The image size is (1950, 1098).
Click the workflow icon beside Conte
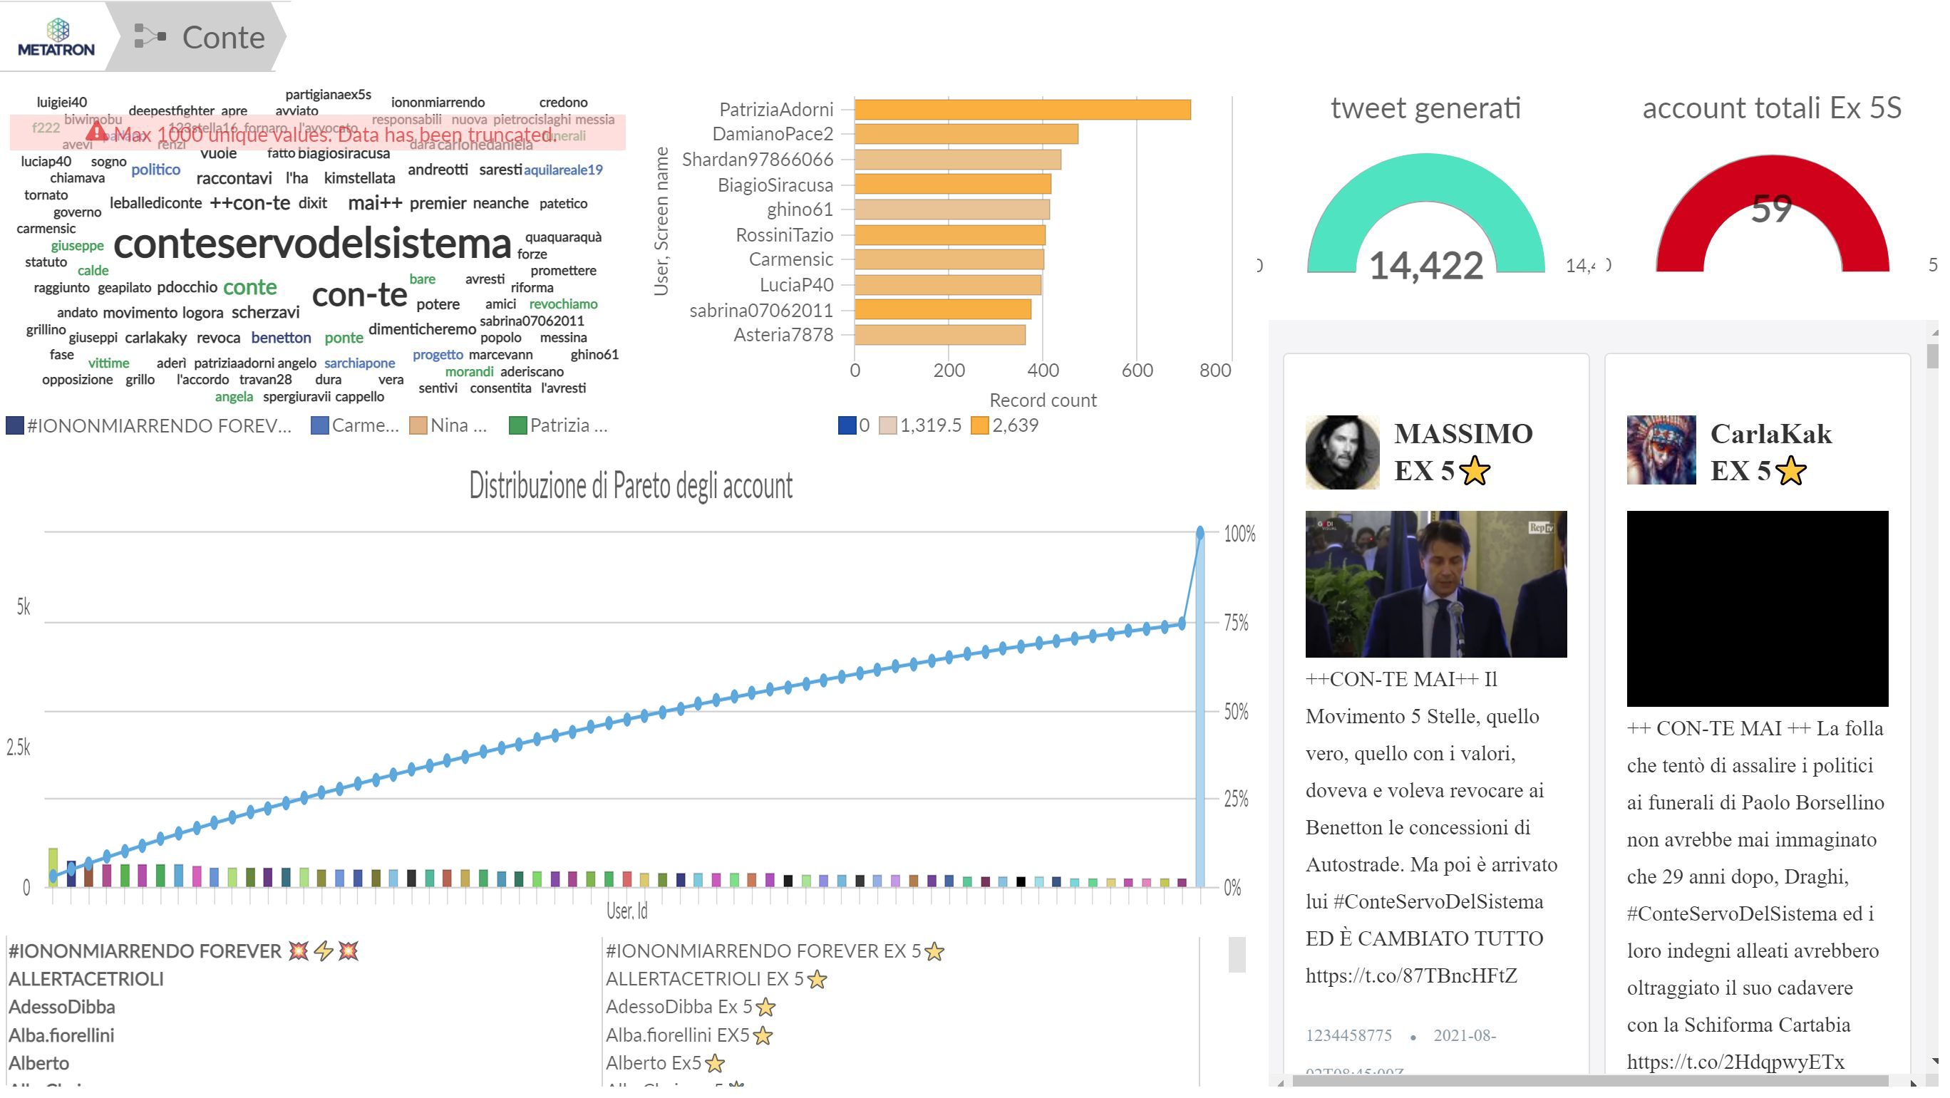coord(150,36)
